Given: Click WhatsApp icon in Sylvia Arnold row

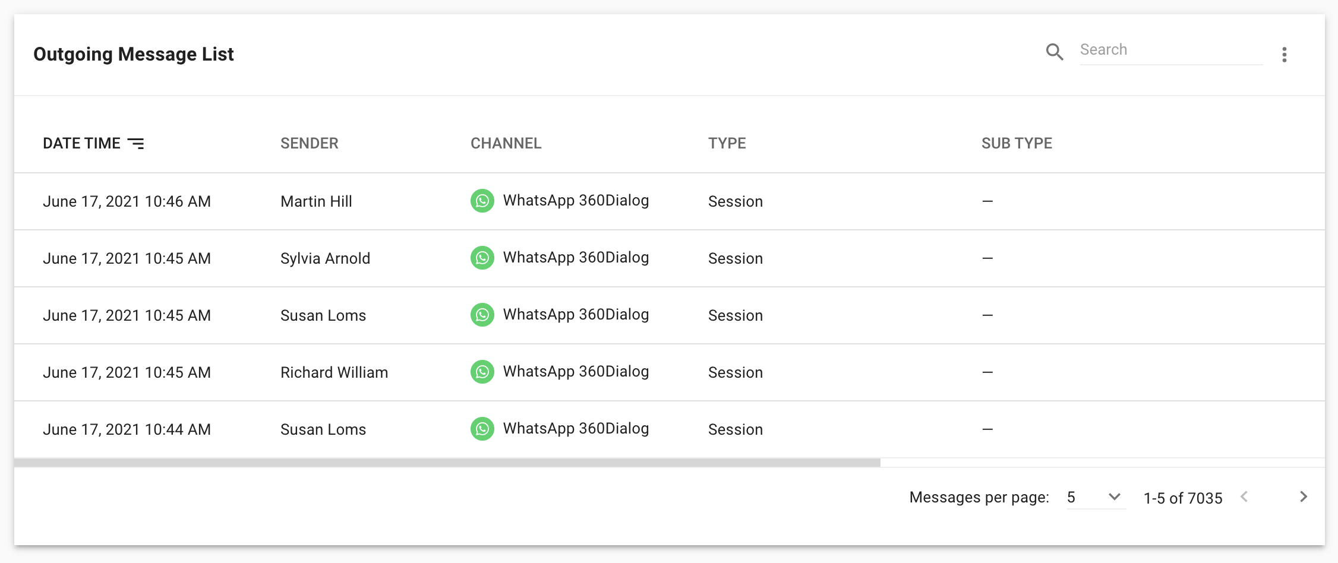Looking at the screenshot, I should 482,258.
